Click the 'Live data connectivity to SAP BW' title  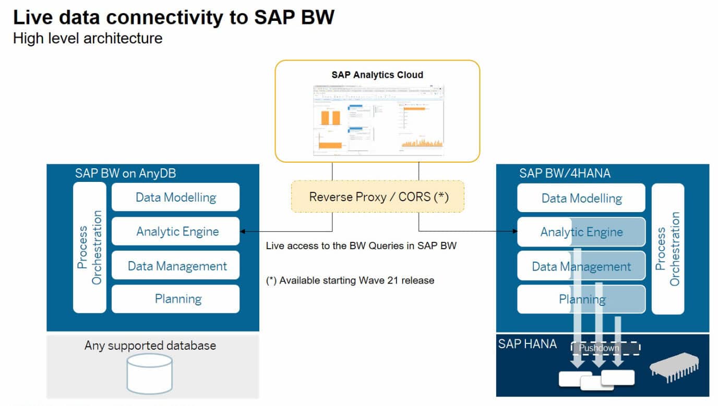(173, 17)
